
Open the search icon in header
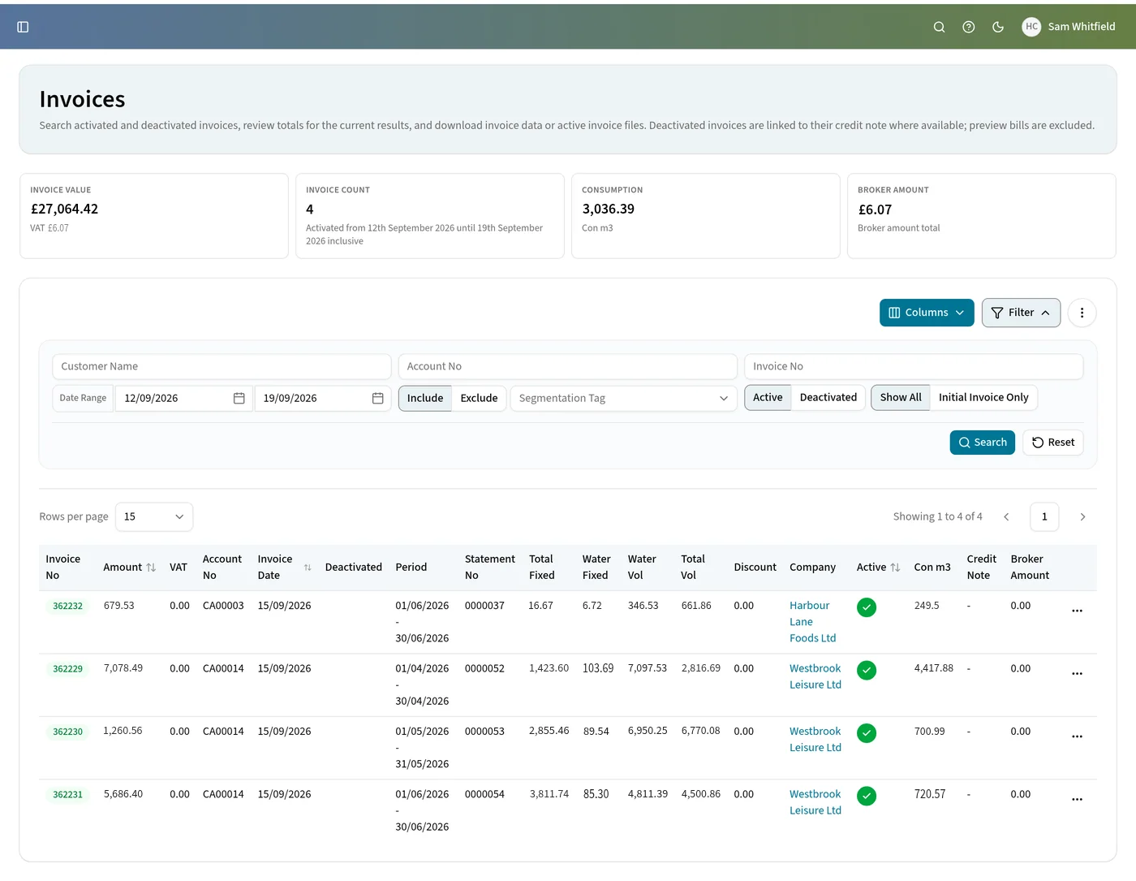(x=939, y=27)
